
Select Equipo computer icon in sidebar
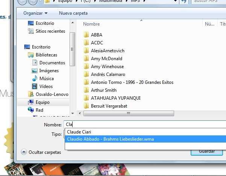[x=31, y=102]
